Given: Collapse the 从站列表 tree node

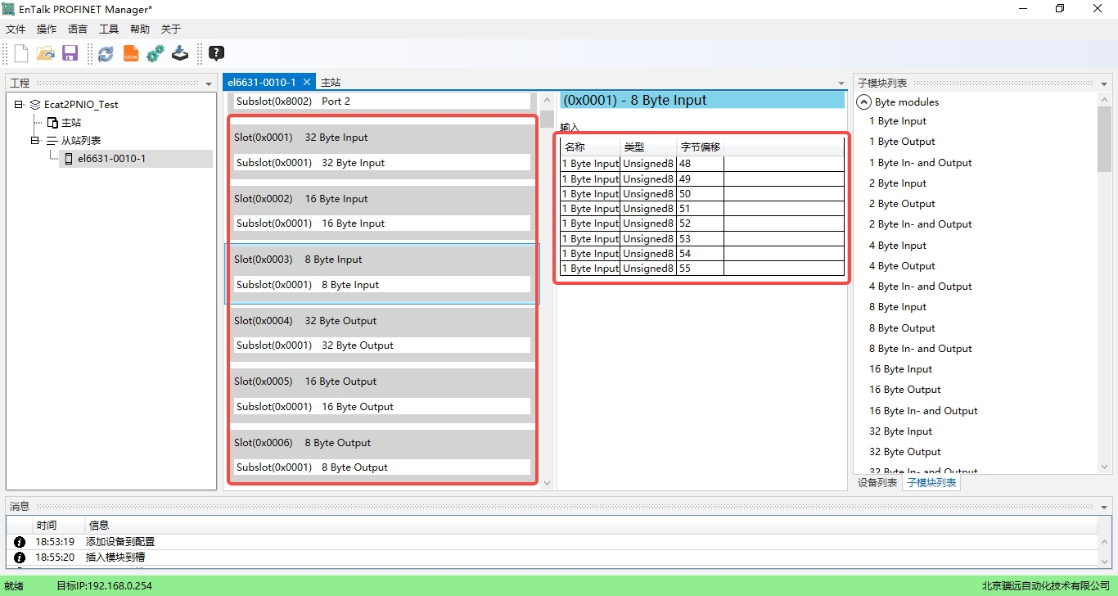Looking at the screenshot, I should [x=35, y=141].
